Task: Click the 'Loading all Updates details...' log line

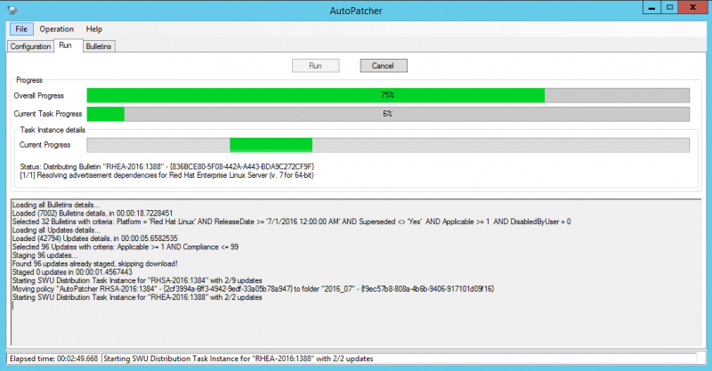Action: (56, 230)
